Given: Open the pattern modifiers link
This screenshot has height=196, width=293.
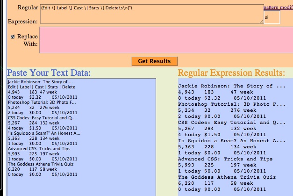Looking at the screenshot, I should pyautogui.click(x=278, y=8).
